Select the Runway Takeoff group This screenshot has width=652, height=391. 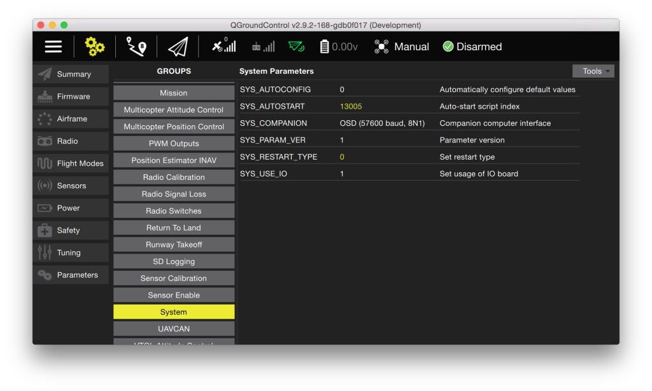coord(174,245)
